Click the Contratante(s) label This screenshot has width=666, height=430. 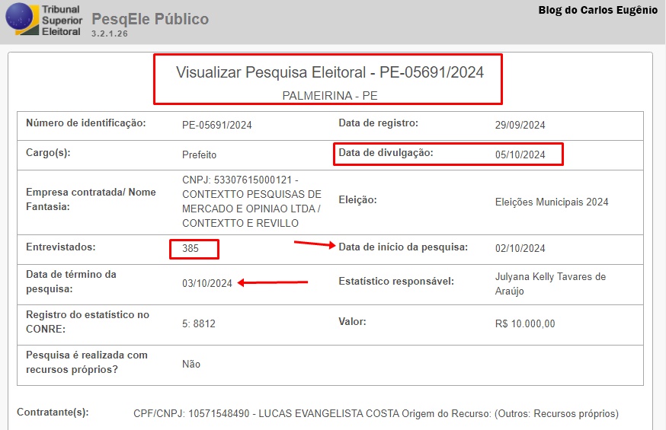click(x=53, y=412)
